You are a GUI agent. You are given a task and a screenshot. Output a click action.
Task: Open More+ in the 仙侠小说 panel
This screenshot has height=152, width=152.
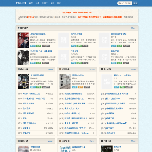pos(50,141)
